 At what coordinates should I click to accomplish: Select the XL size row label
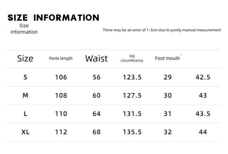coord(25,132)
